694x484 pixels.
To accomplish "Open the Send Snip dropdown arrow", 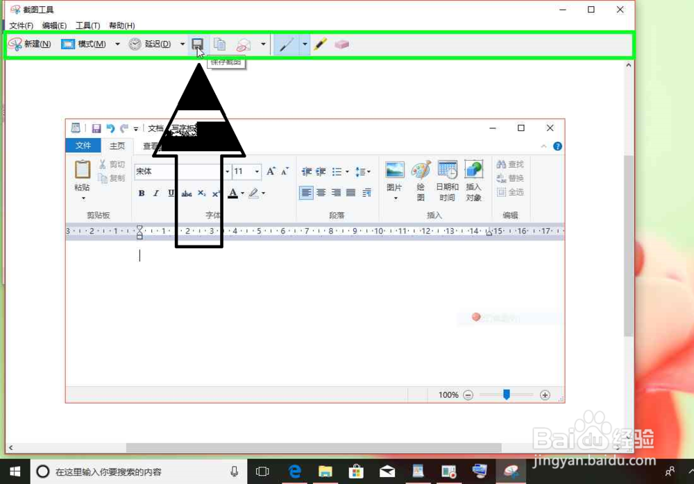I will click(263, 44).
